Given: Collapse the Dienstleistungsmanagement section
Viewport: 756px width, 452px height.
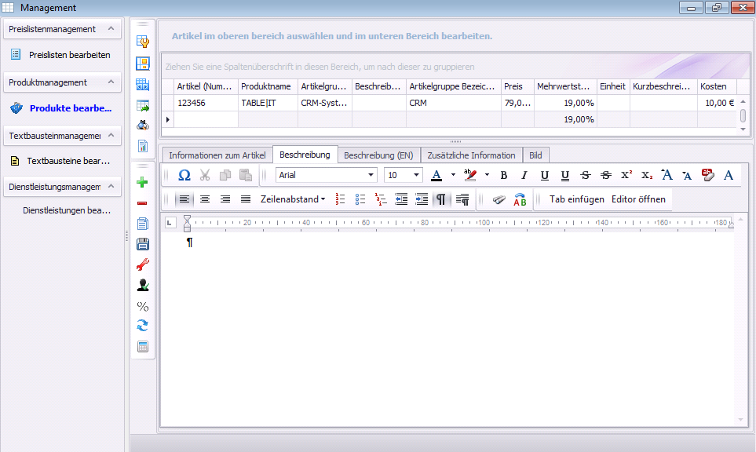Looking at the screenshot, I should [111, 187].
